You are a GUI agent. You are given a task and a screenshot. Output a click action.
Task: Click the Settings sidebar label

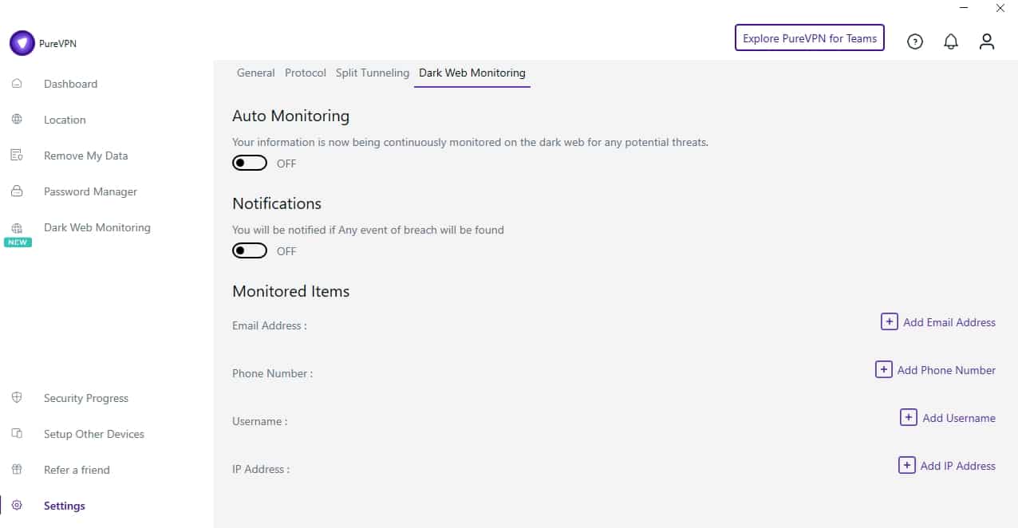point(65,506)
